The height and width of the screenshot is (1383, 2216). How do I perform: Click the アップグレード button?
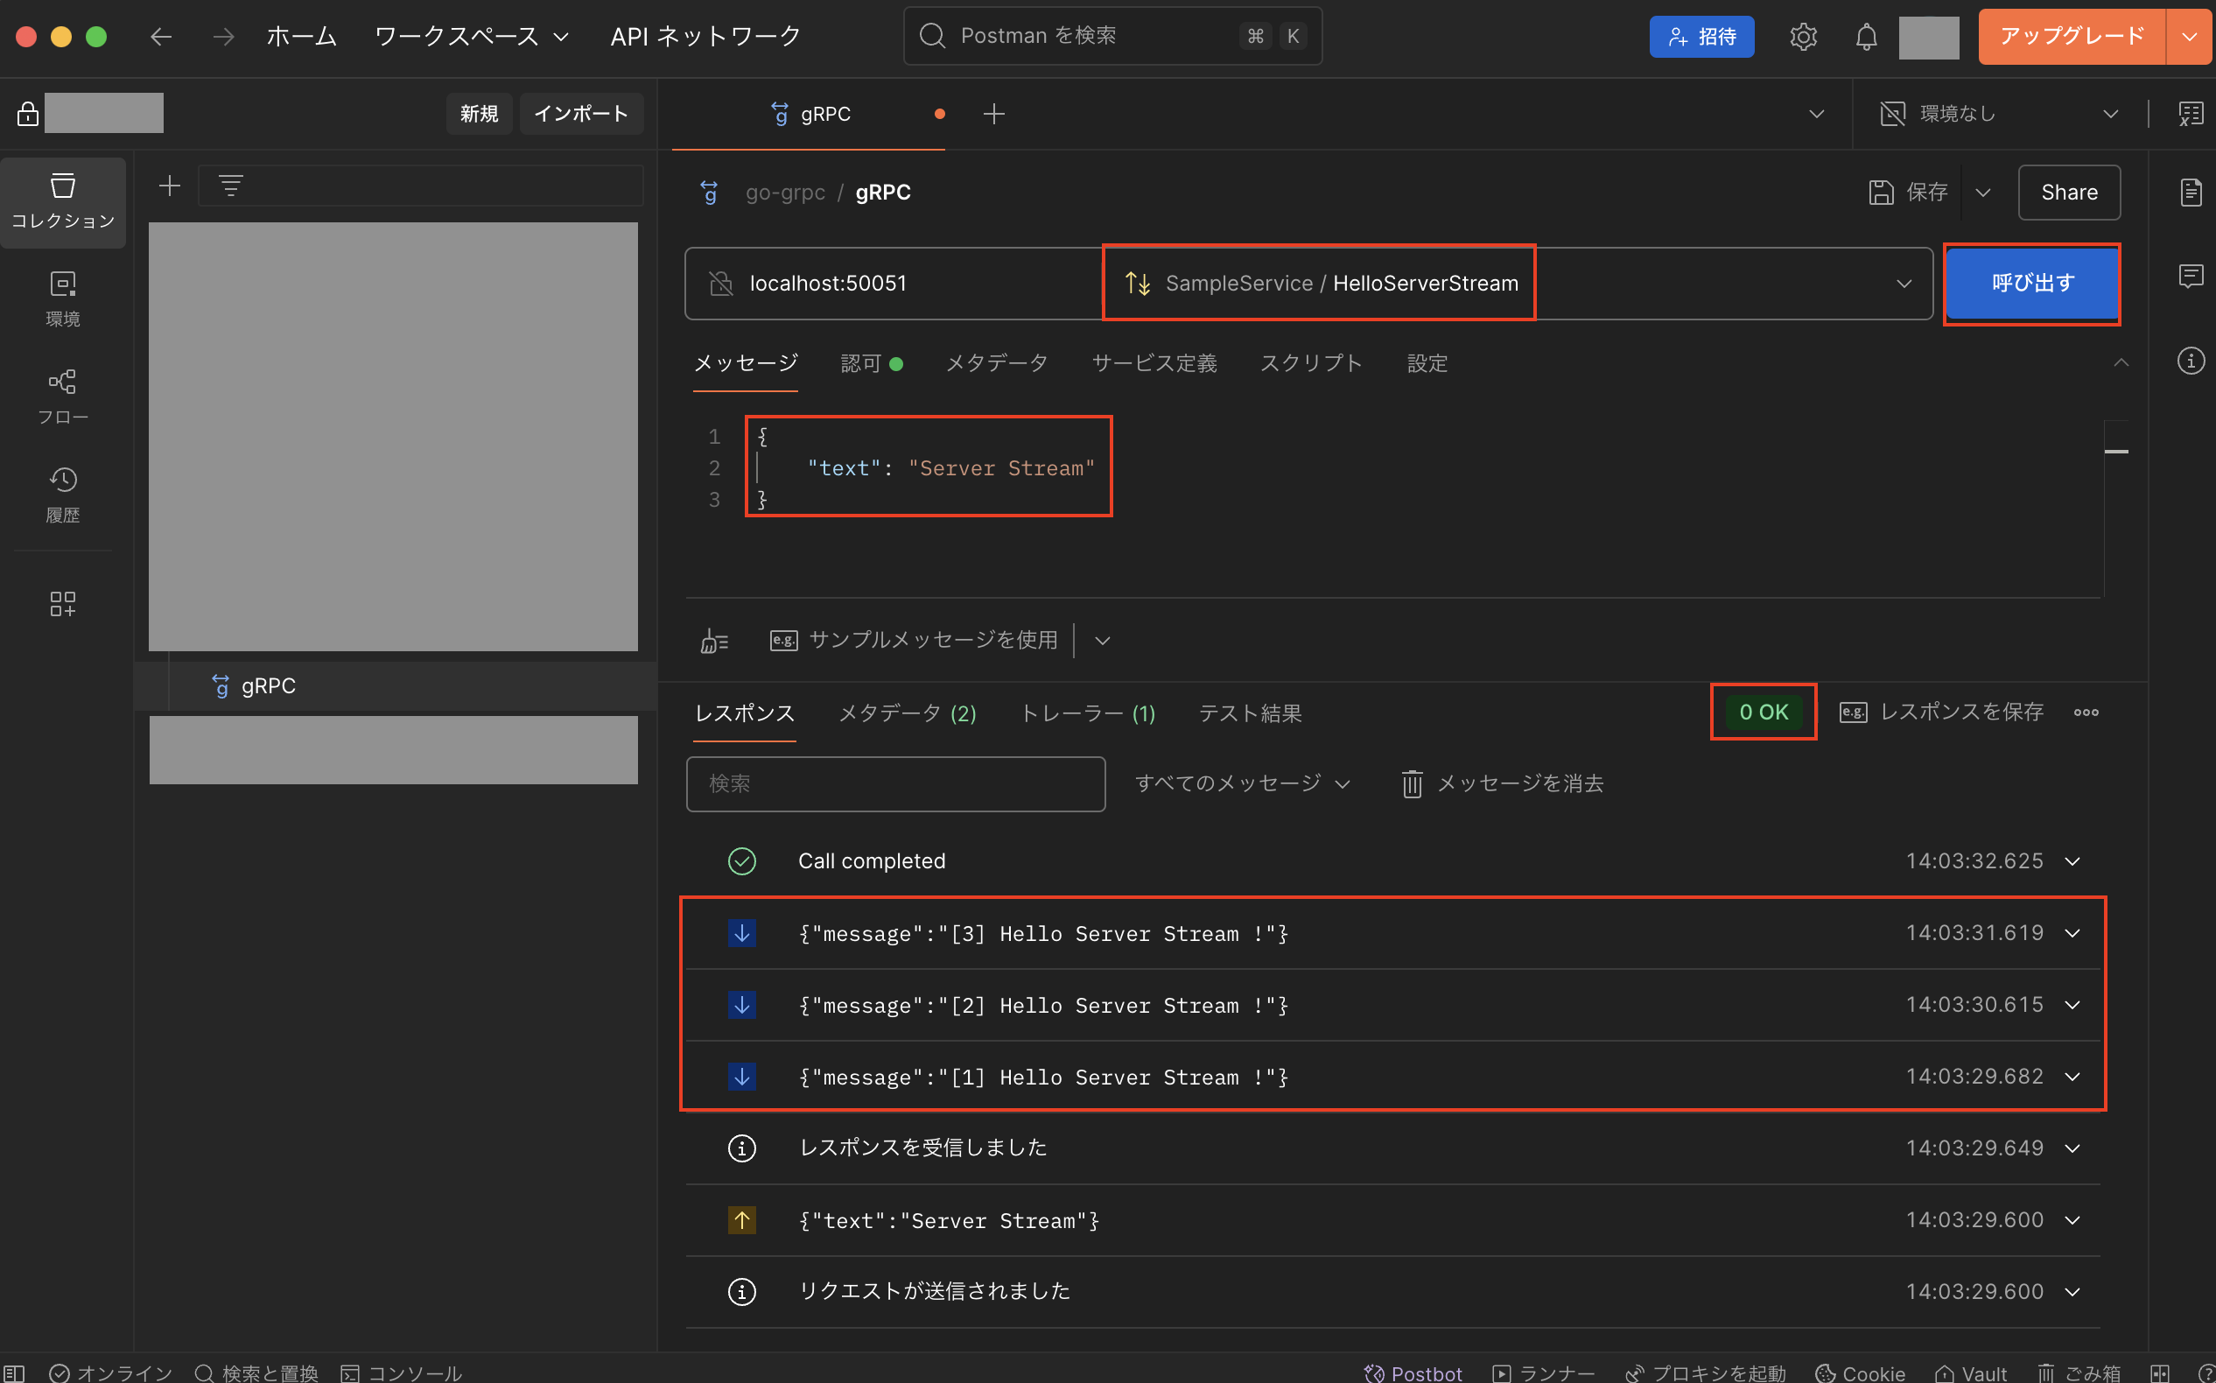pos(2072,37)
